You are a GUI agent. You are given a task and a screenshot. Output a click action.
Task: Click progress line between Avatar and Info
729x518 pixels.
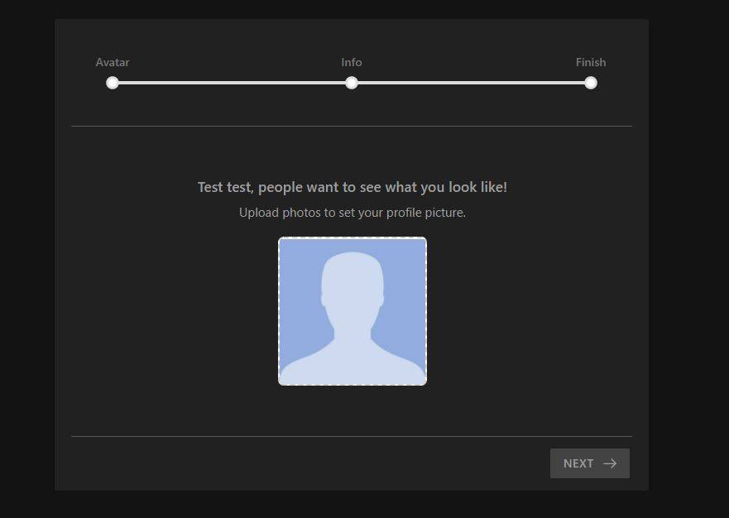(232, 83)
